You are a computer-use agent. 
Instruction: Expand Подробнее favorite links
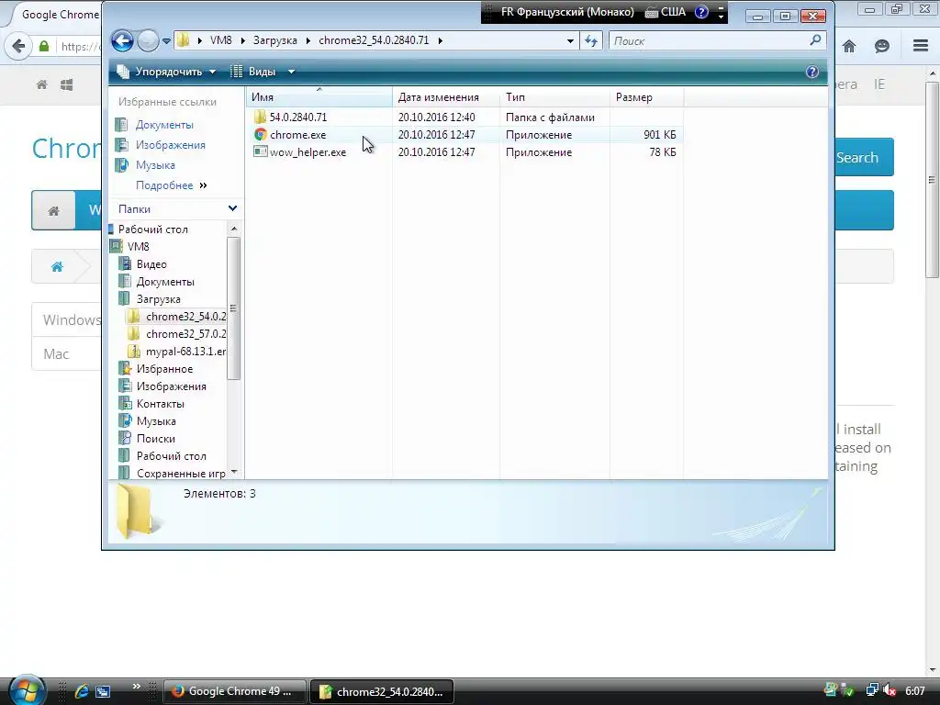171,185
